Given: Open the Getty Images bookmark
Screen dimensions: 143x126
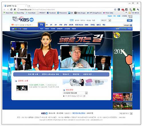Looking at the screenshot, I should click(x=80, y=13).
